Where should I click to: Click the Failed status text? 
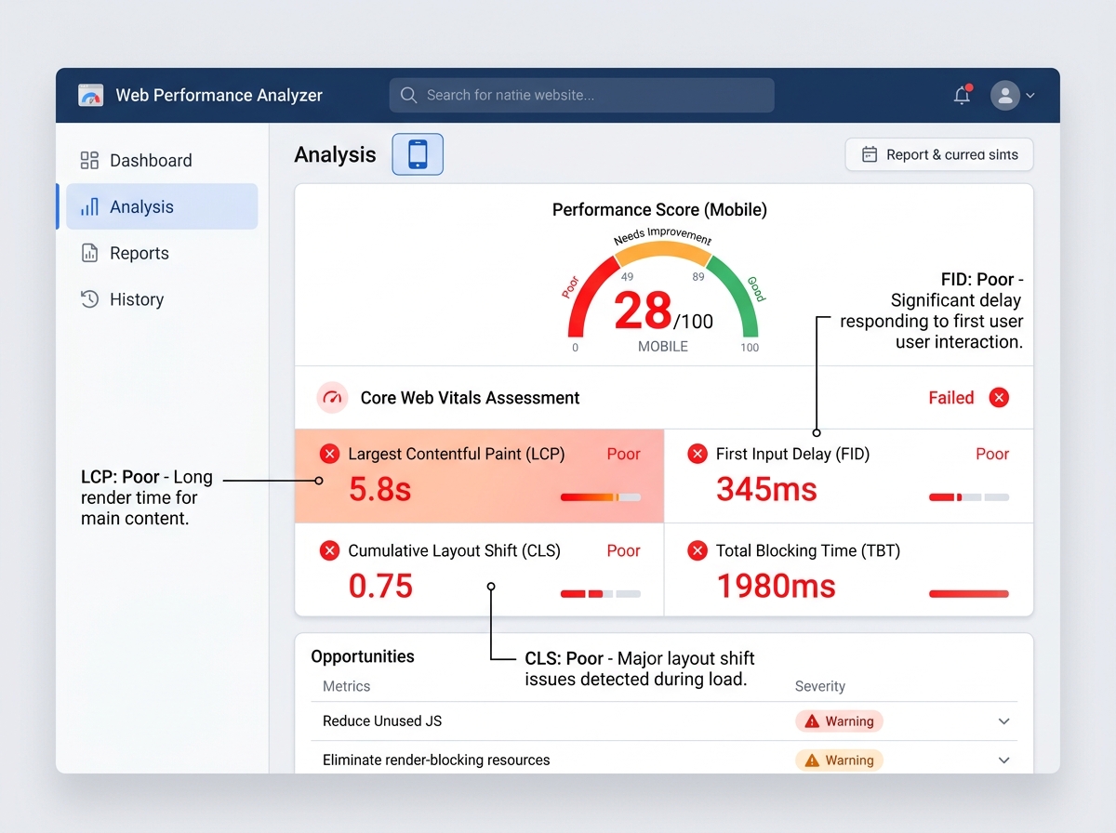(950, 398)
